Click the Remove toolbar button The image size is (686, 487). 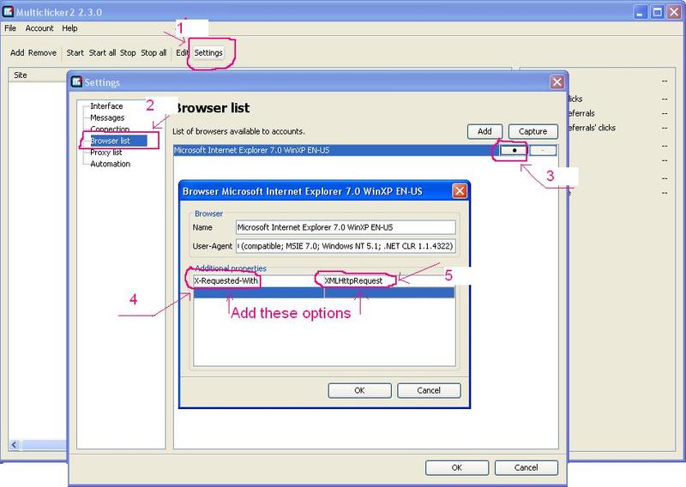pyautogui.click(x=42, y=52)
